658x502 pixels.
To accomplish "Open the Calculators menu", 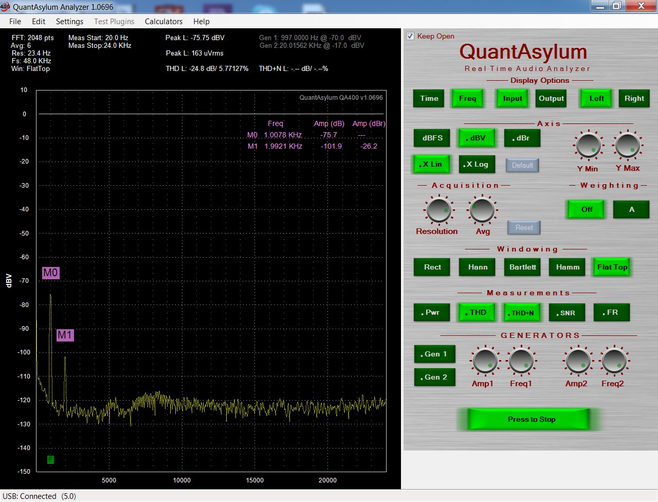I will point(163,22).
